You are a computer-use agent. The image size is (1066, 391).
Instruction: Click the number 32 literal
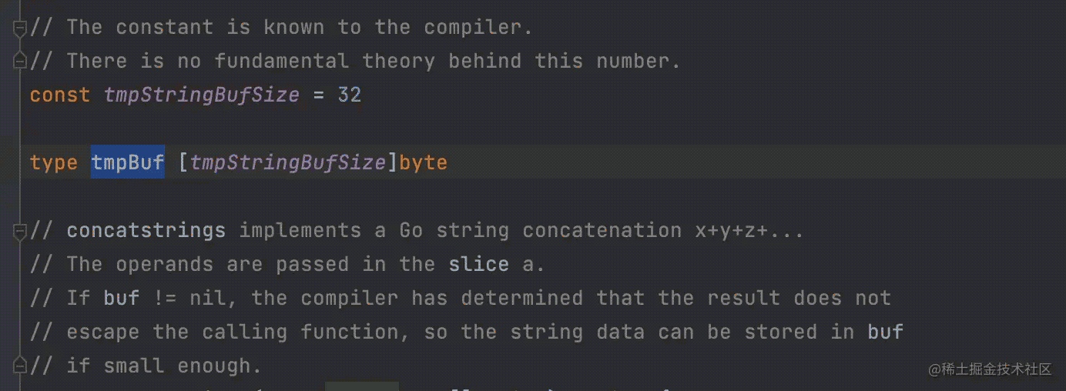[x=349, y=95]
